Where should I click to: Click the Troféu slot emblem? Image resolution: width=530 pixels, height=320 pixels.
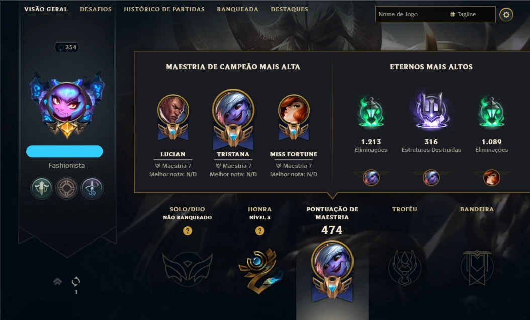[405, 268]
